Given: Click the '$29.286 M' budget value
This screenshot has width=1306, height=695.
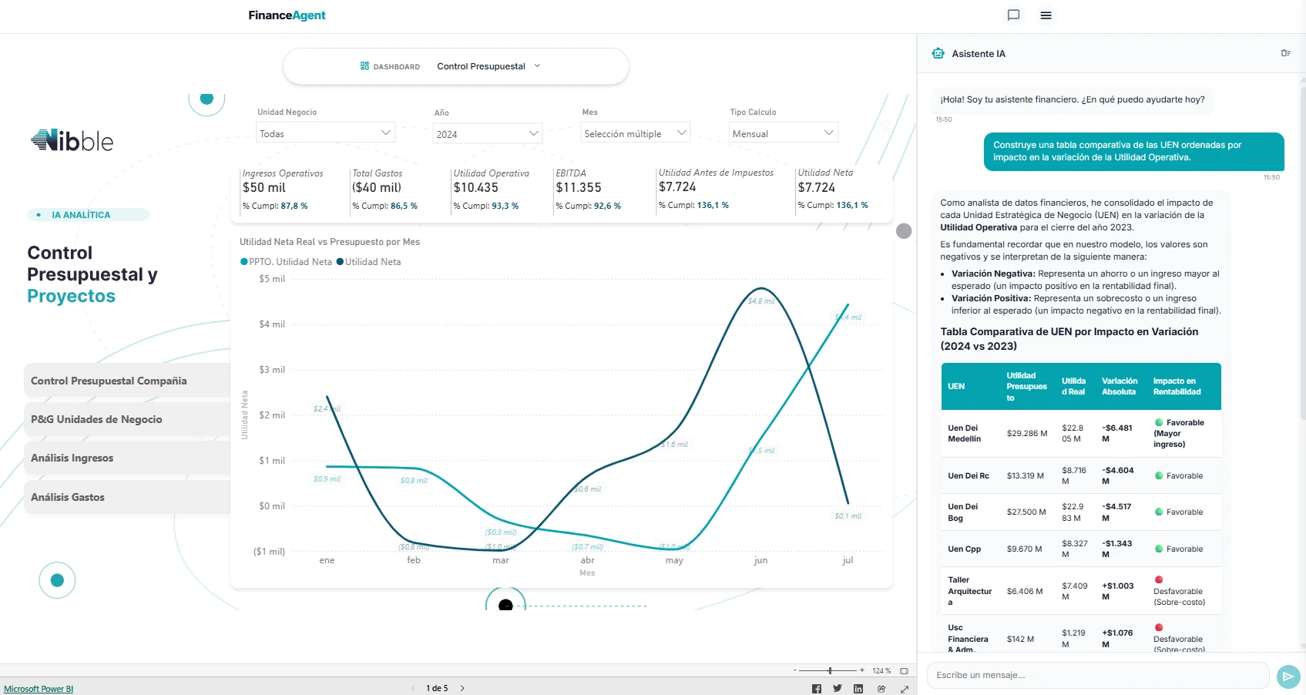Looking at the screenshot, I should [1027, 433].
